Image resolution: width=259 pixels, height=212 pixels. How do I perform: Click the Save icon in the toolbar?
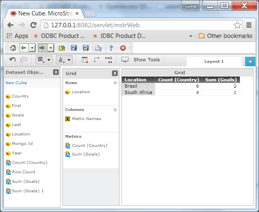(74, 48)
